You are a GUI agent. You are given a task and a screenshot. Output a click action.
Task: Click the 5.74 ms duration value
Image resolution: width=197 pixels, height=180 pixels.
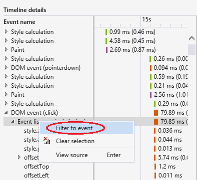click(173, 158)
